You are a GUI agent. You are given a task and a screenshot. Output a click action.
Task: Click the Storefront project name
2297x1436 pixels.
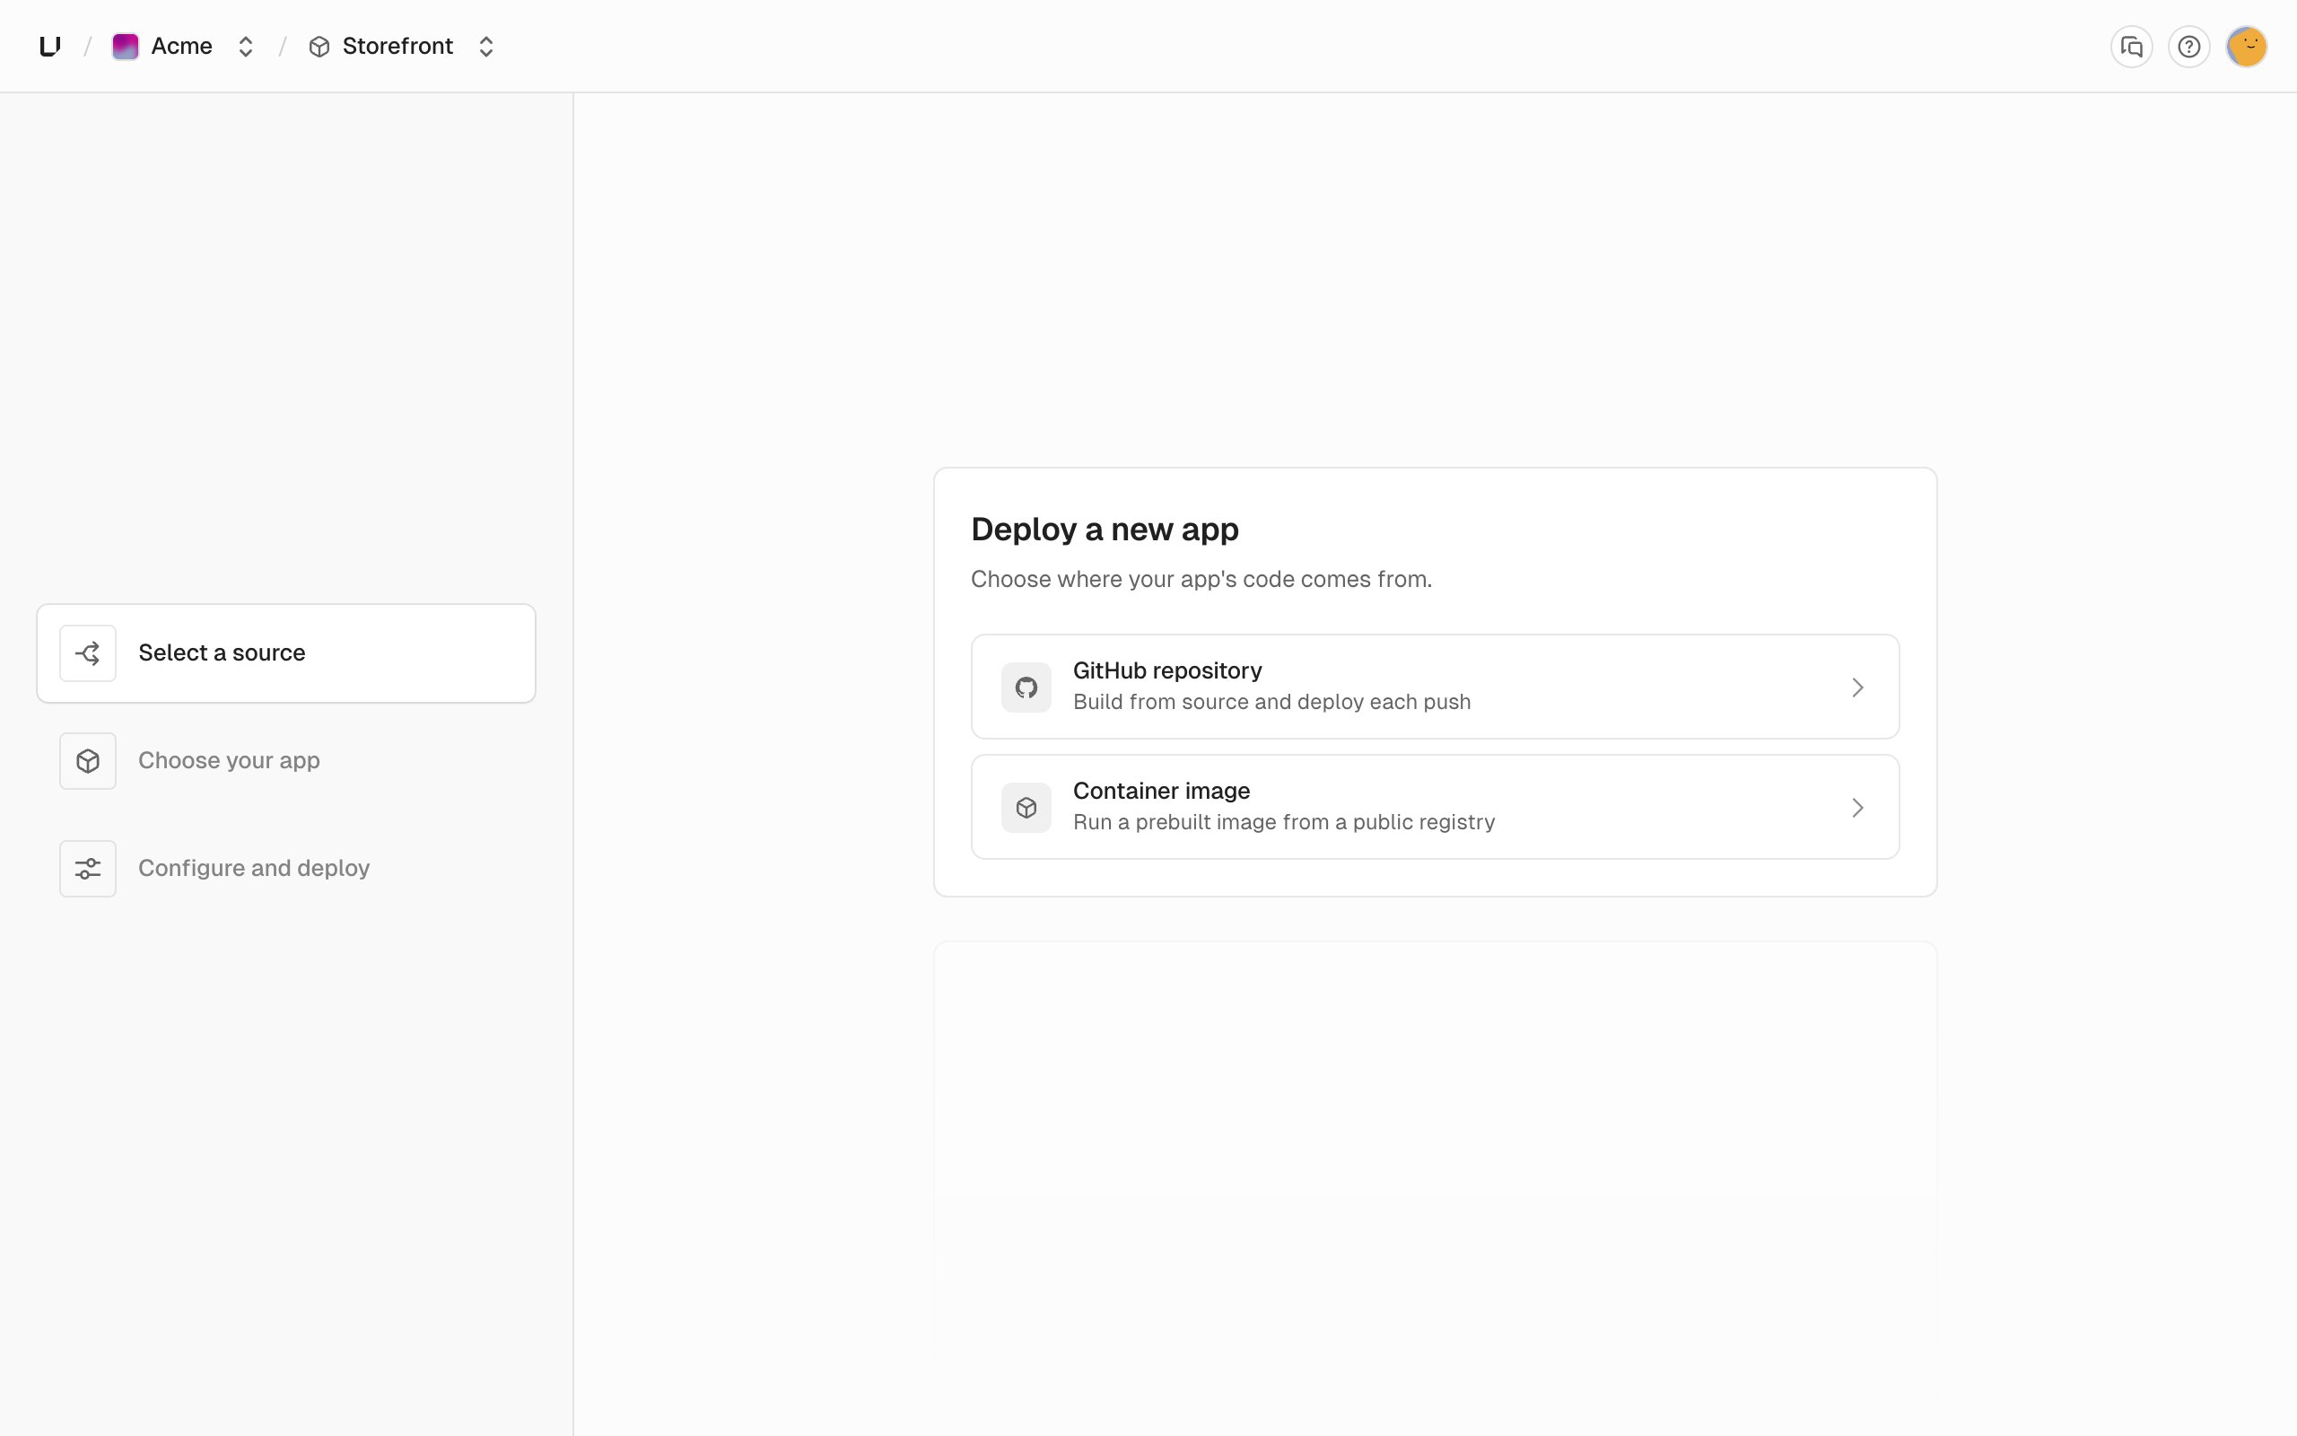click(x=397, y=47)
